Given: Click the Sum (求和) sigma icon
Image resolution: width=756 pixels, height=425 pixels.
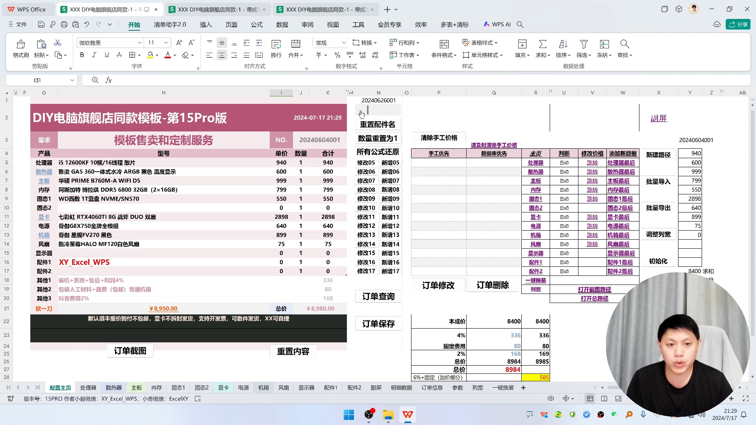Looking at the screenshot, I should pos(543,44).
